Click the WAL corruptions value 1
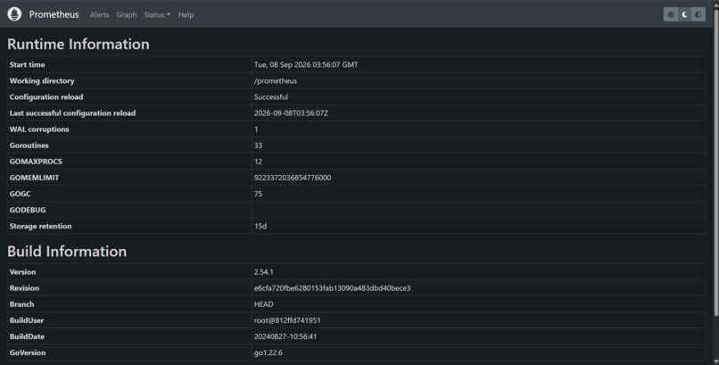The image size is (719, 365). (256, 129)
